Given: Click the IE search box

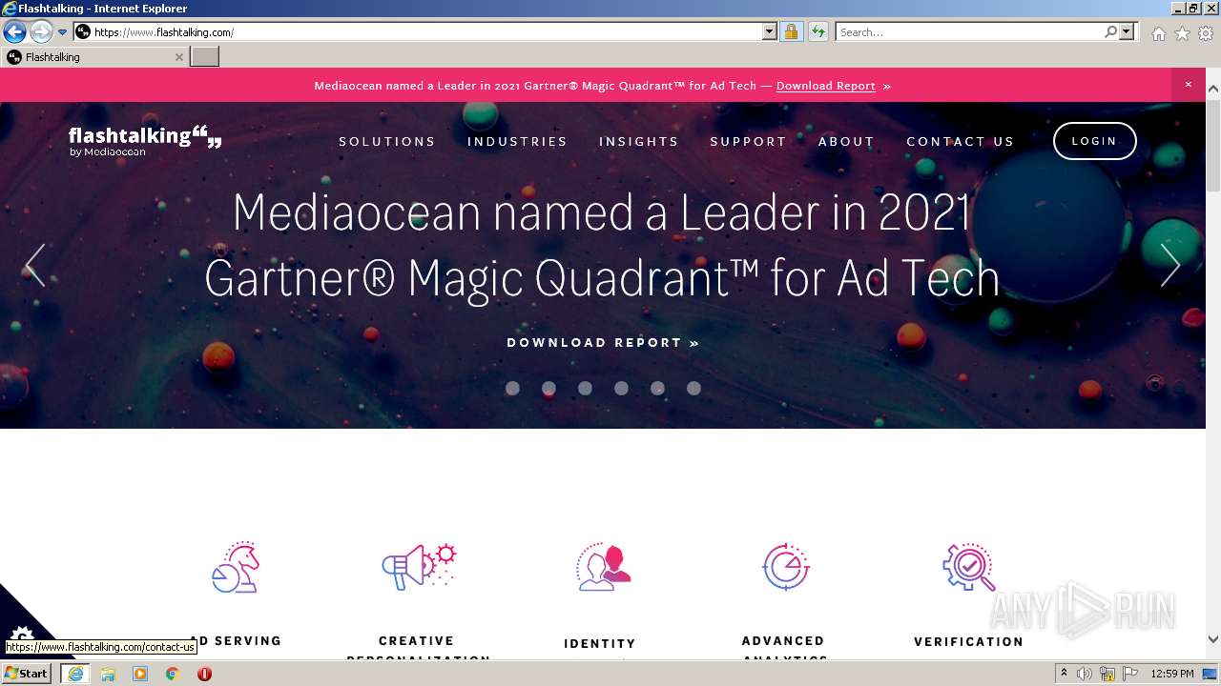Looking at the screenshot, I should pos(968,31).
